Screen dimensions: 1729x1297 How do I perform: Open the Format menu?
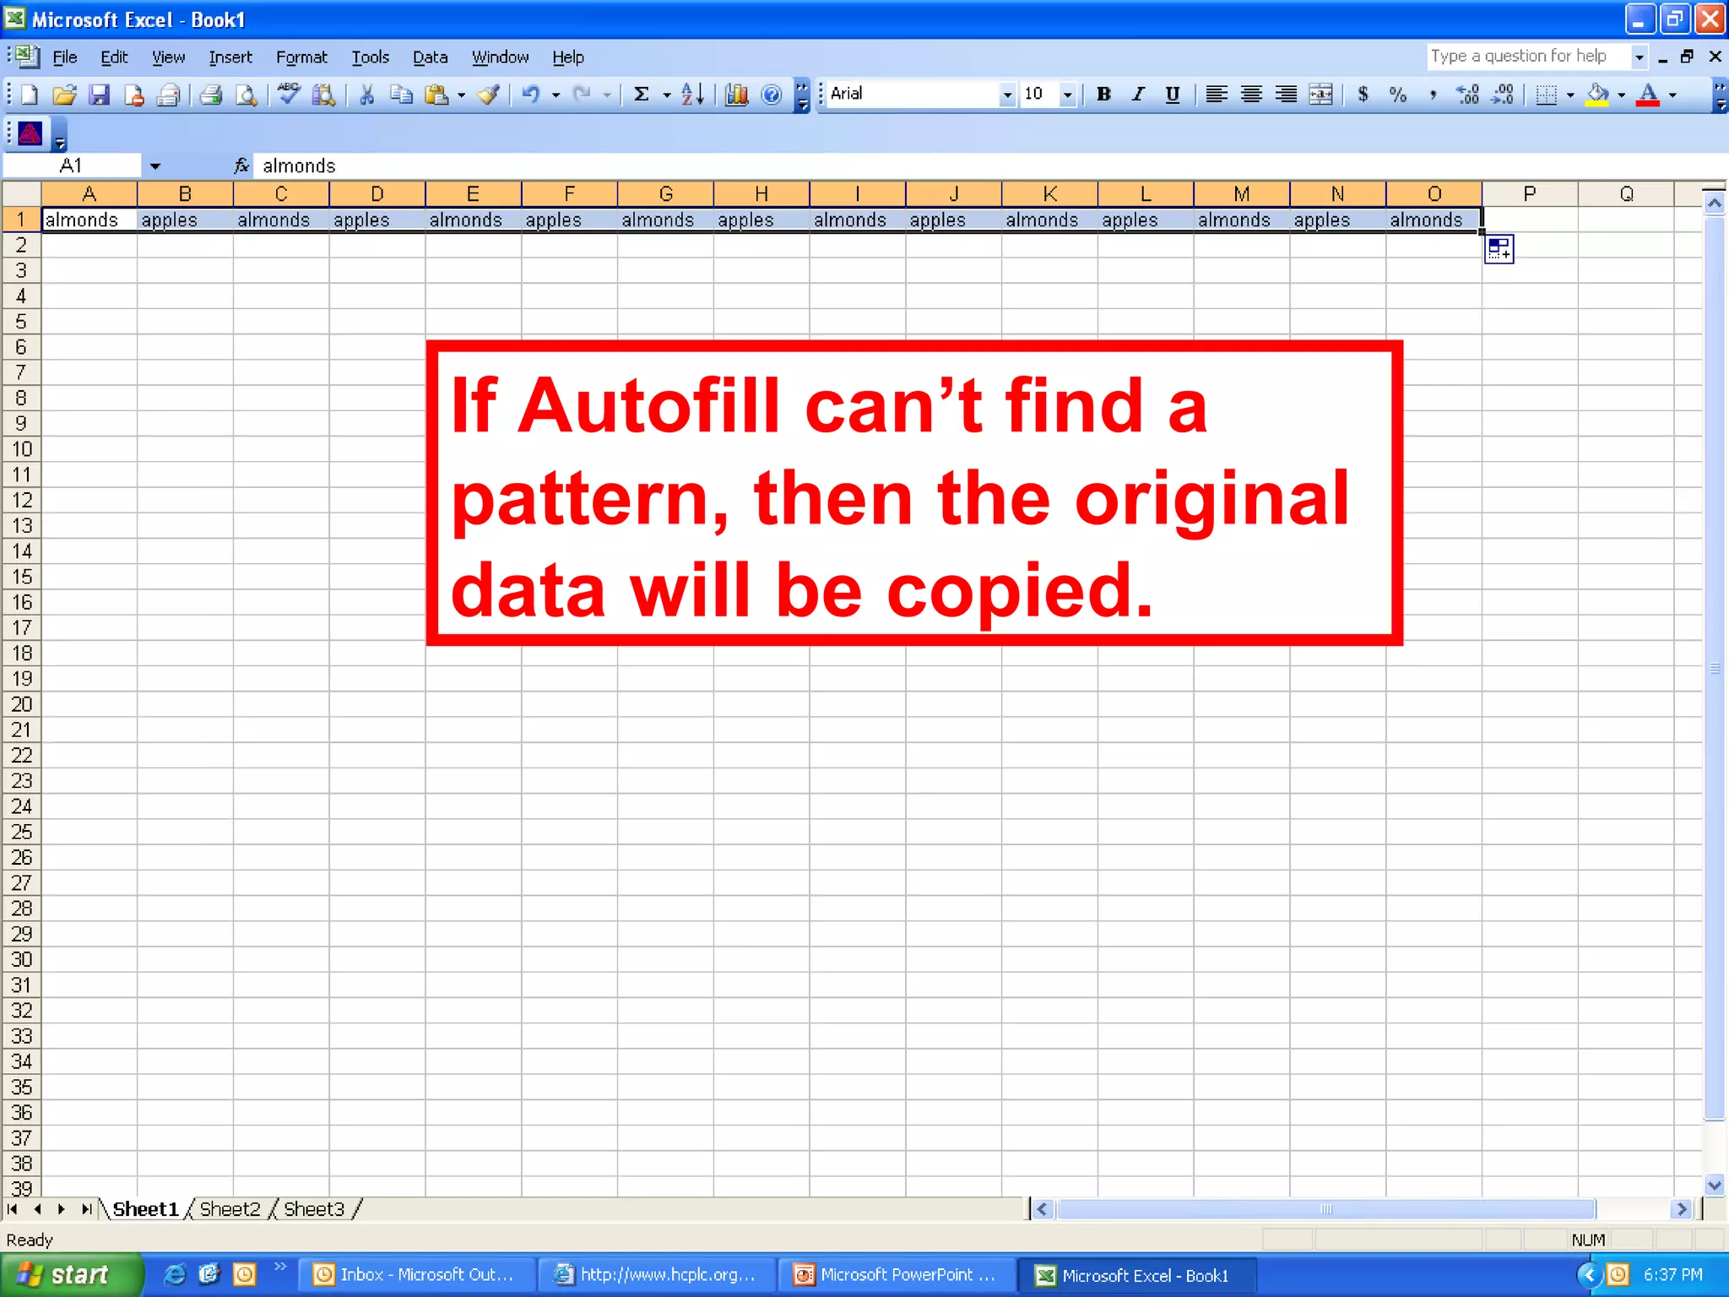tap(301, 57)
